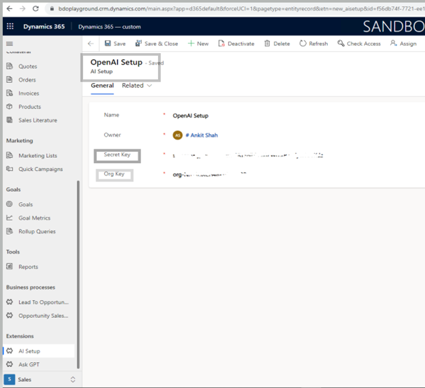425x388 pixels.
Task: Click the Refresh circular arrow icon
Action: 303,44
